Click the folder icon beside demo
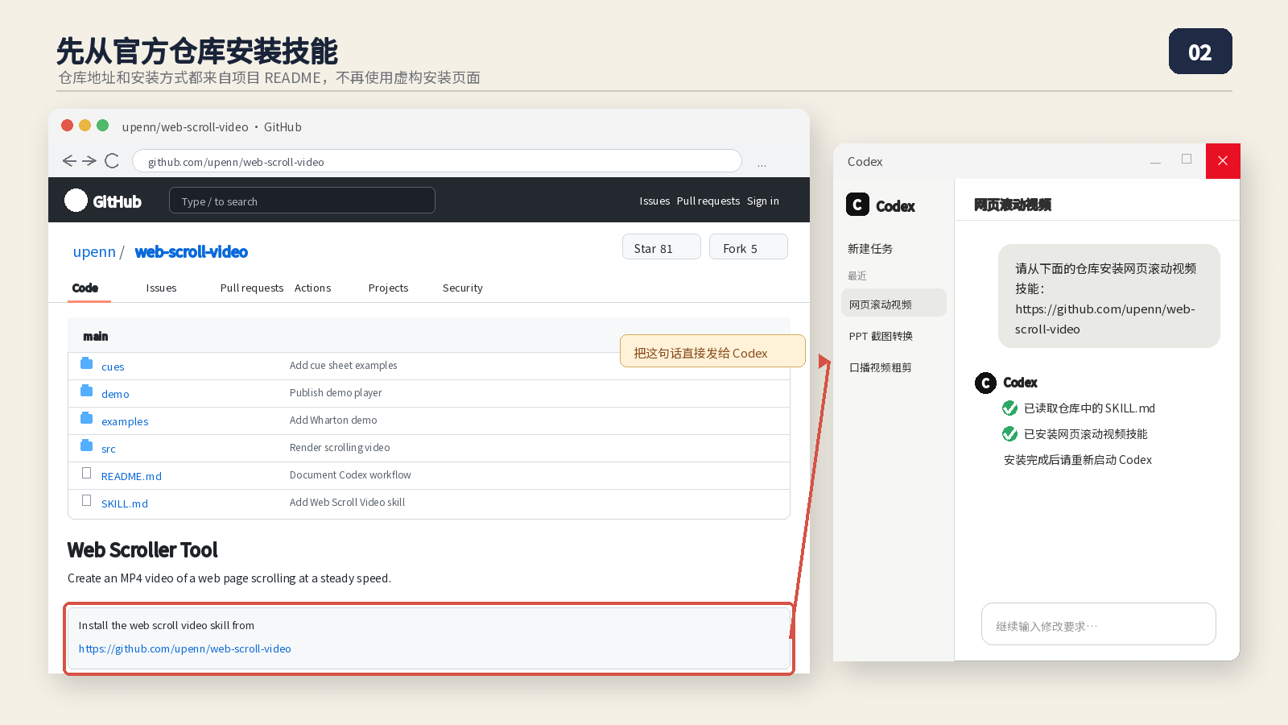 pos(86,391)
